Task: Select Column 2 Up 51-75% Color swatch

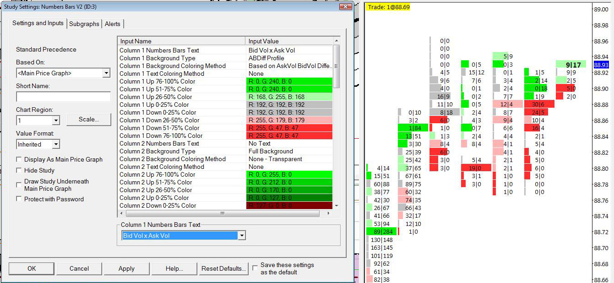Action: [289, 182]
